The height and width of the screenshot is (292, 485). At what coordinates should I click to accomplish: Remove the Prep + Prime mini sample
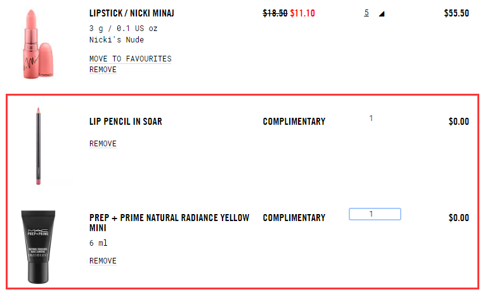pos(103,261)
